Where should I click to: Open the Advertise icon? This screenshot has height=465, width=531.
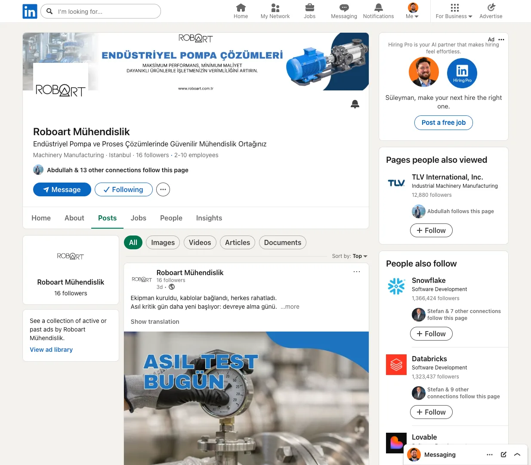click(491, 8)
